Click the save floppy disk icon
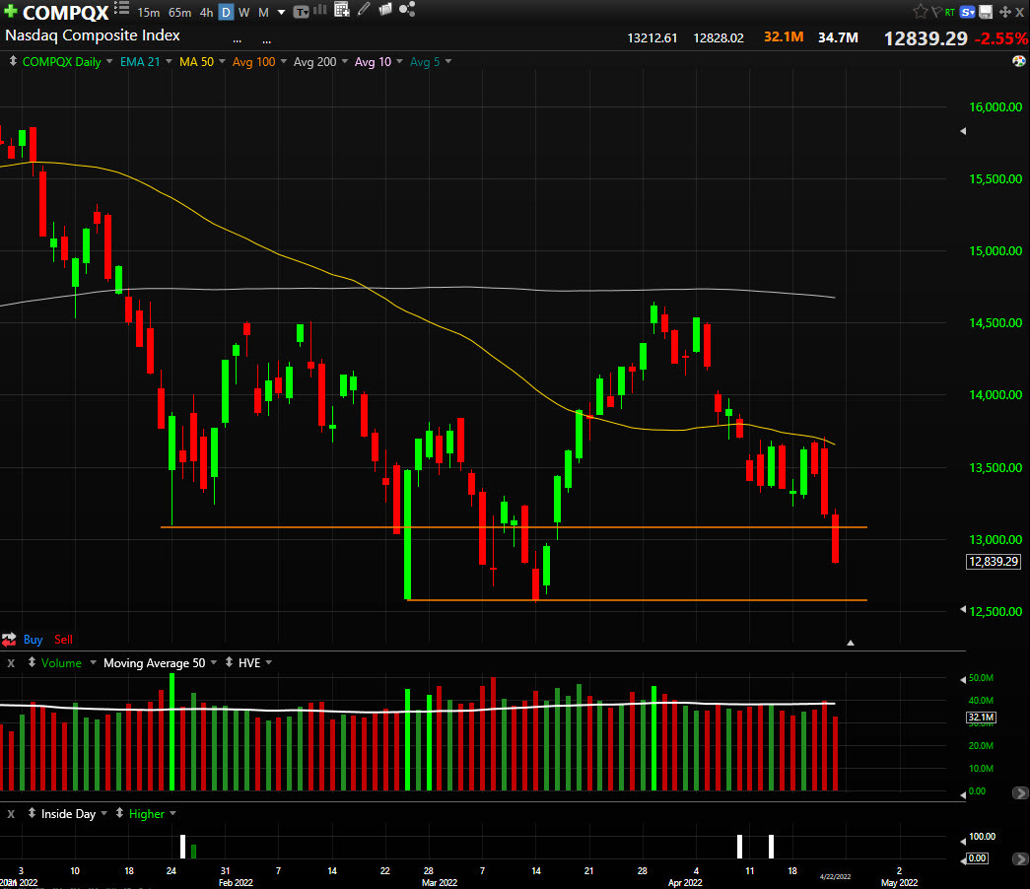 point(986,12)
